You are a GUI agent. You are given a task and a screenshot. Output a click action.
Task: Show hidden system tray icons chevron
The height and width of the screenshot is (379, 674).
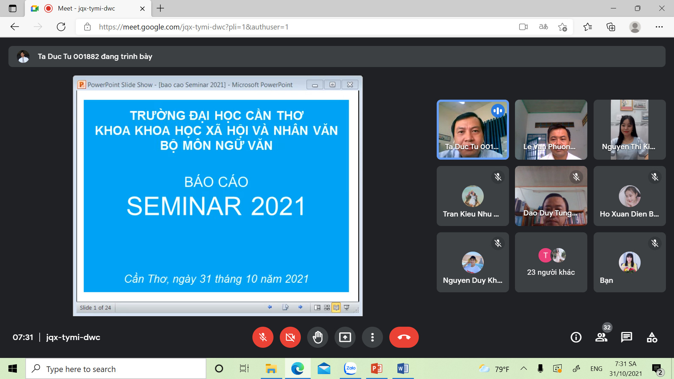coord(523,368)
